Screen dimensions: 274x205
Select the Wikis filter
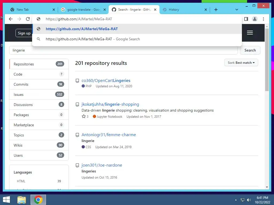click(39, 145)
